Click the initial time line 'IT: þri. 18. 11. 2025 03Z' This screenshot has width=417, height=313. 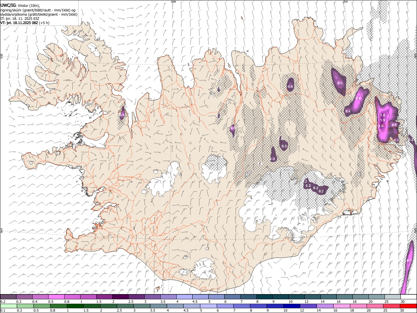pyautogui.click(x=20, y=19)
